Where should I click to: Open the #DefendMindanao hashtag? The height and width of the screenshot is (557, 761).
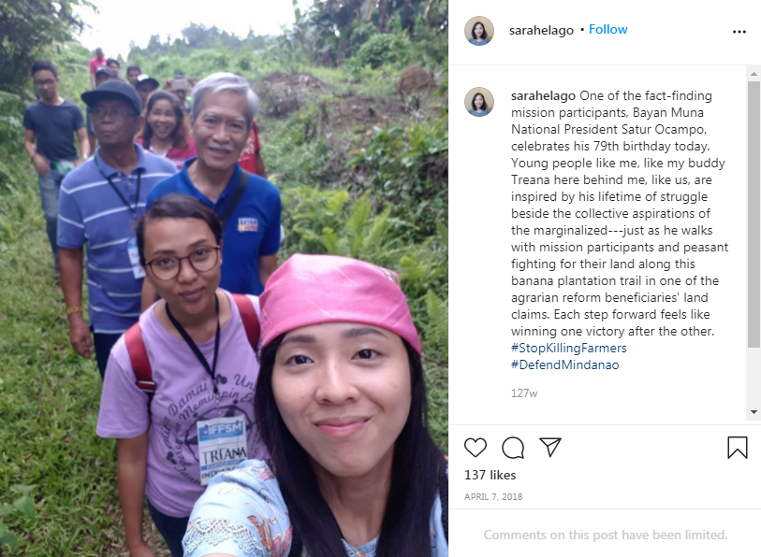point(565,364)
